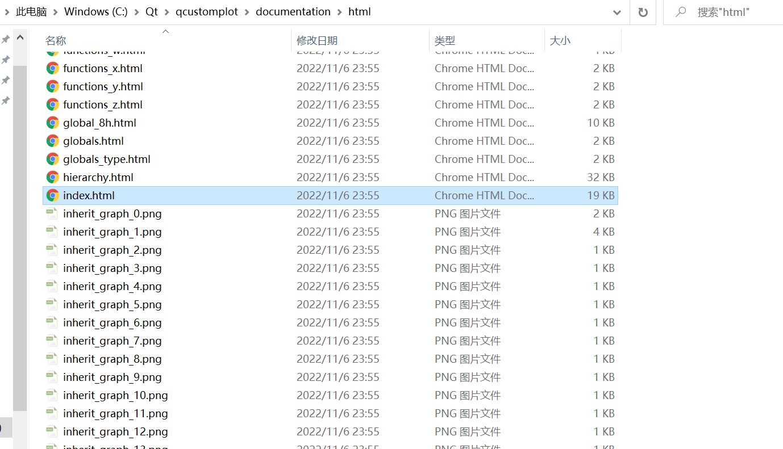Screen dimensions: 783x449
Task: Select the file name inherit_graph_12.png
Action: coord(115,431)
